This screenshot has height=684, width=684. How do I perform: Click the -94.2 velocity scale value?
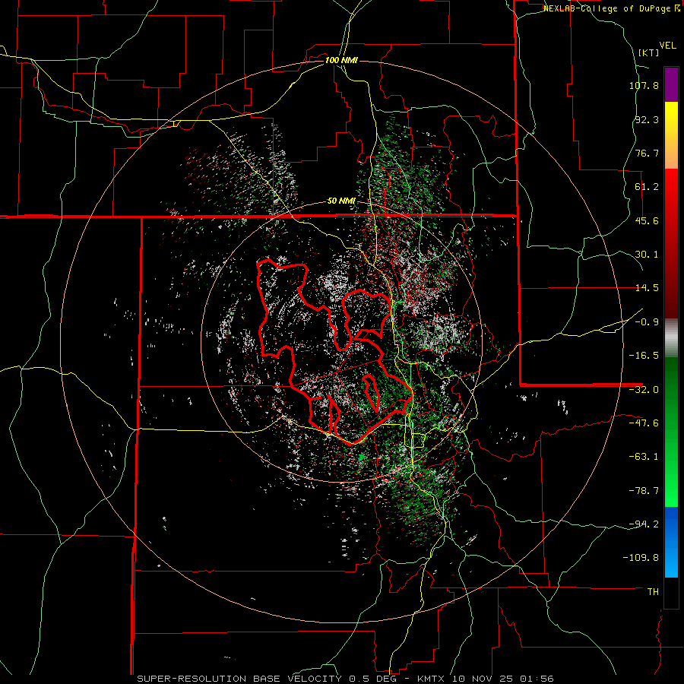tap(644, 524)
